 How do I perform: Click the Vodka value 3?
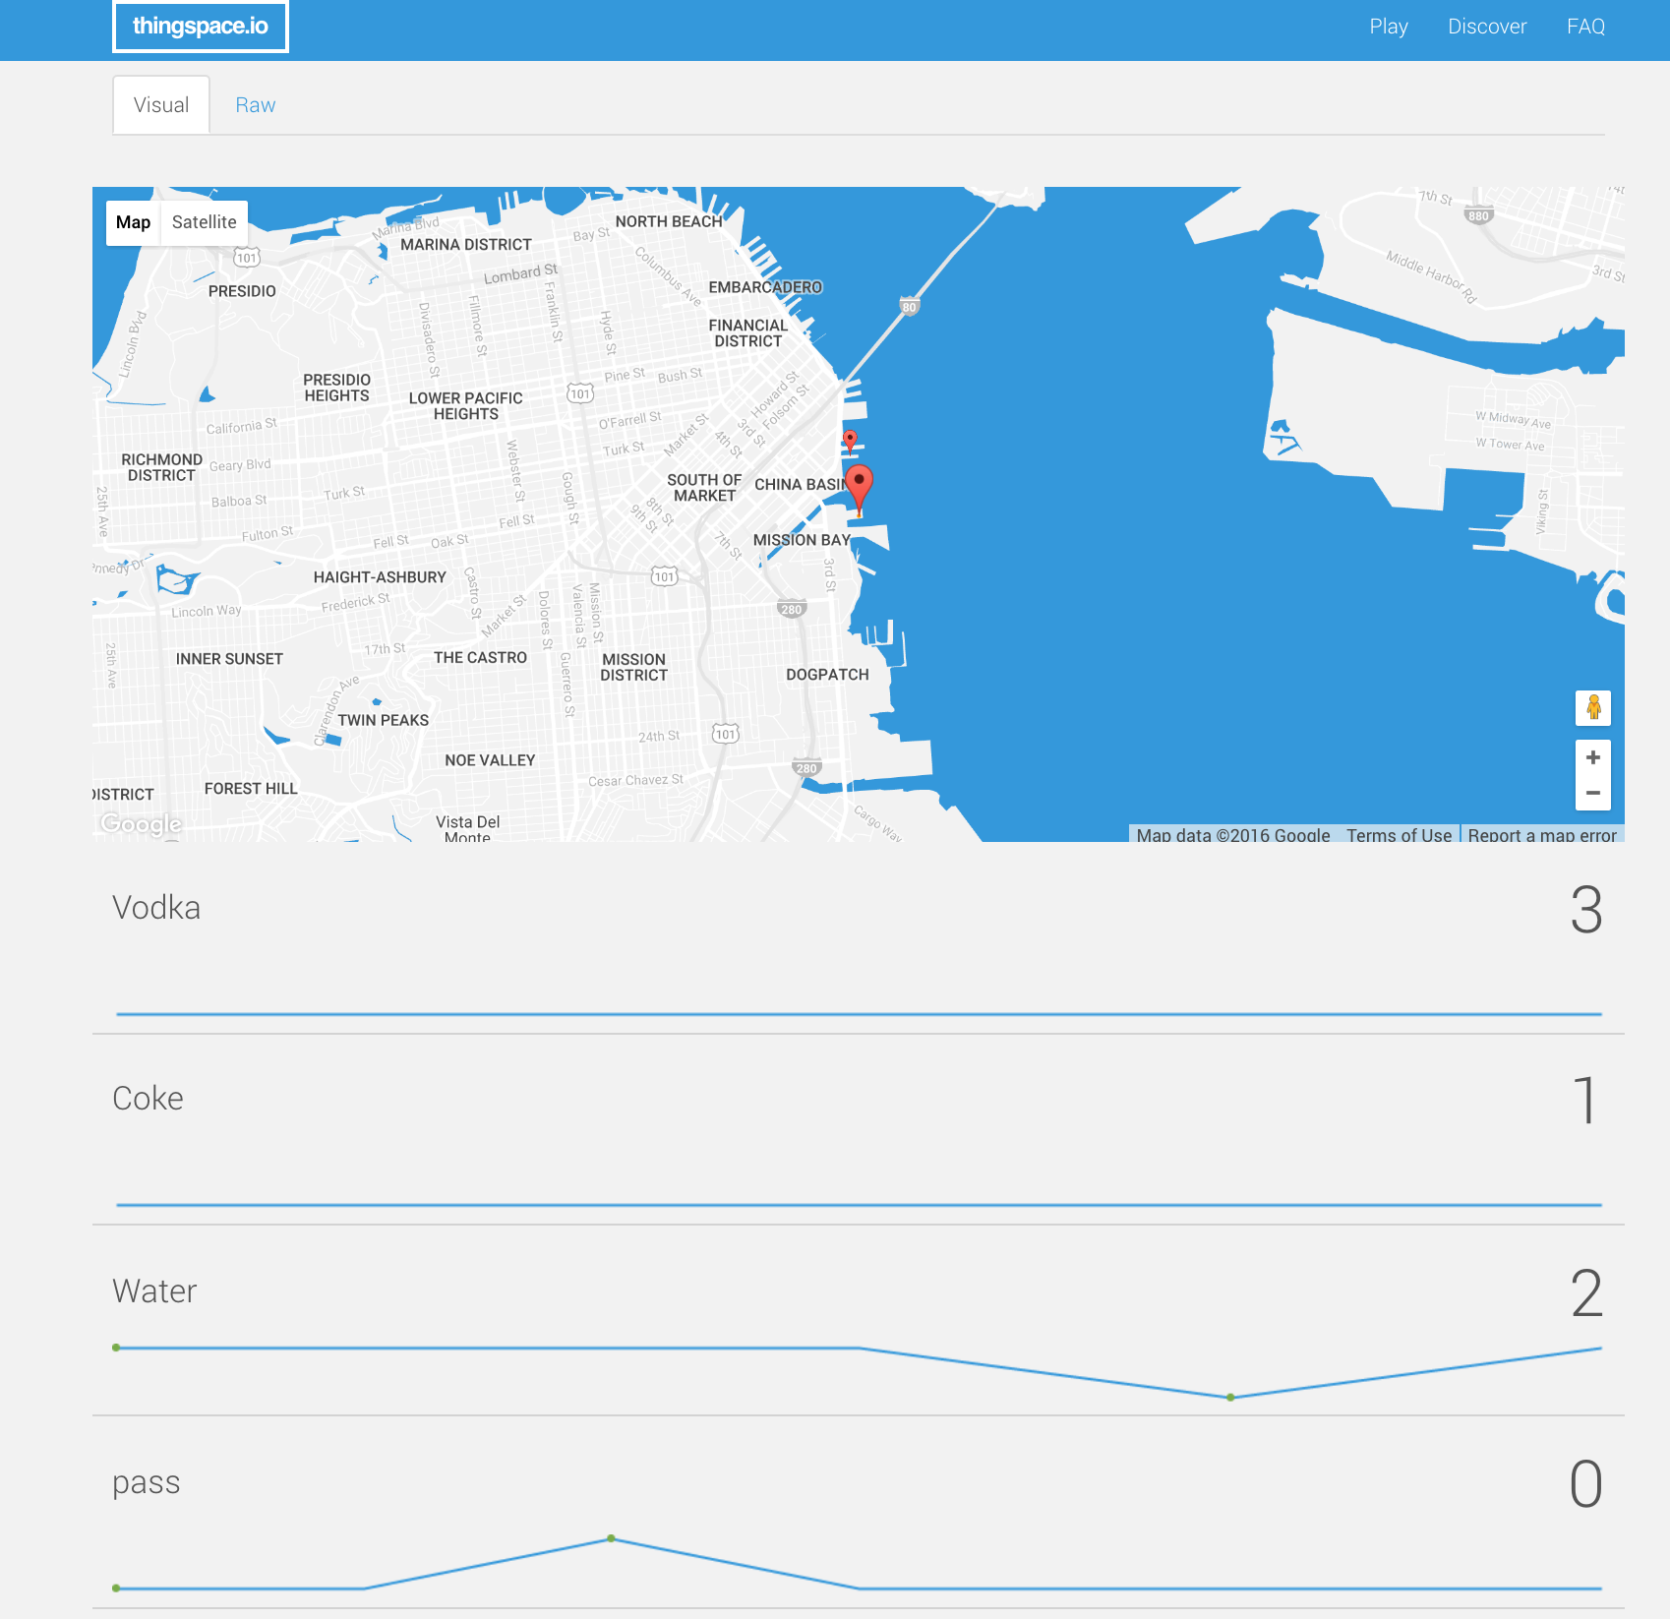click(1586, 910)
